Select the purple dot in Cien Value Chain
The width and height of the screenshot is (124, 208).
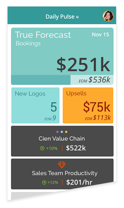(57, 132)
